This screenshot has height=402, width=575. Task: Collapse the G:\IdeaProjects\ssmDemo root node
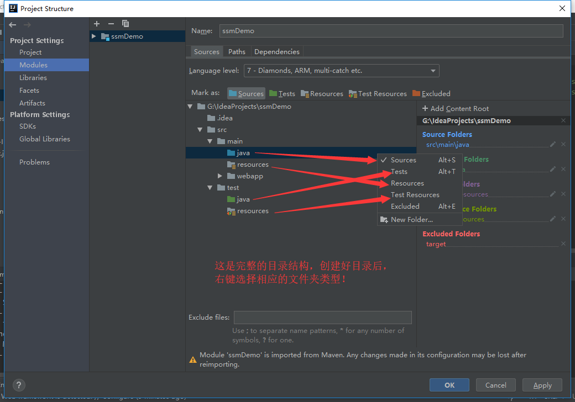[190, 107]
